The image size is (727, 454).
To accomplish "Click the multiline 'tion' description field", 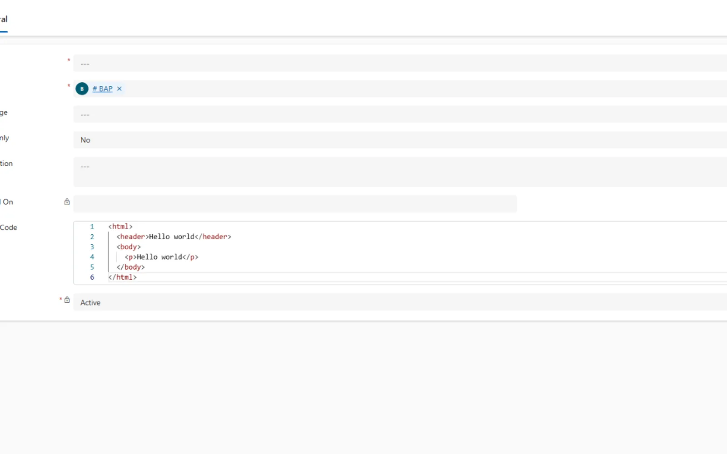I will tap(400, 172).
